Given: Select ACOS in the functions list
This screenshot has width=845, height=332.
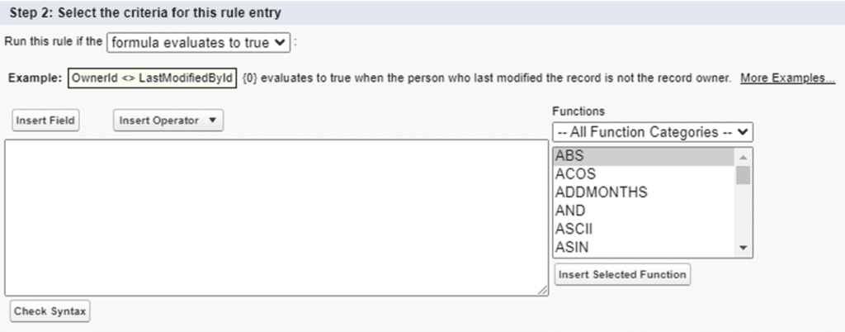Looking at the screenshot, I should tap(575, 174).
